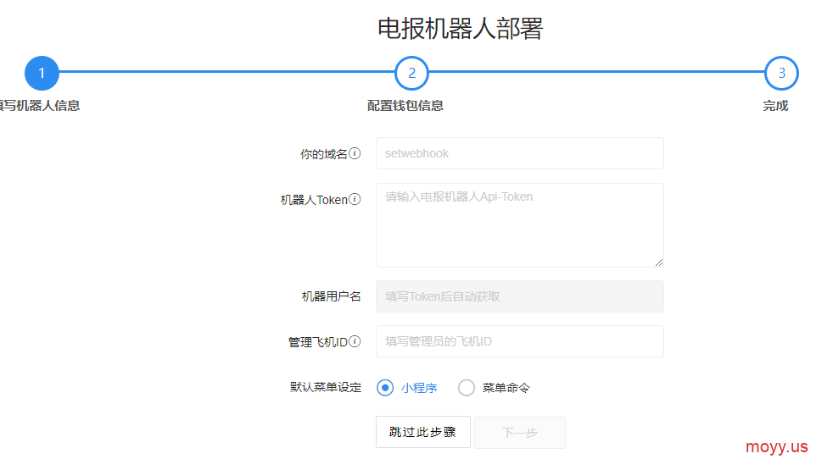Click the info icon beside 机器人Token

(355, 199)
